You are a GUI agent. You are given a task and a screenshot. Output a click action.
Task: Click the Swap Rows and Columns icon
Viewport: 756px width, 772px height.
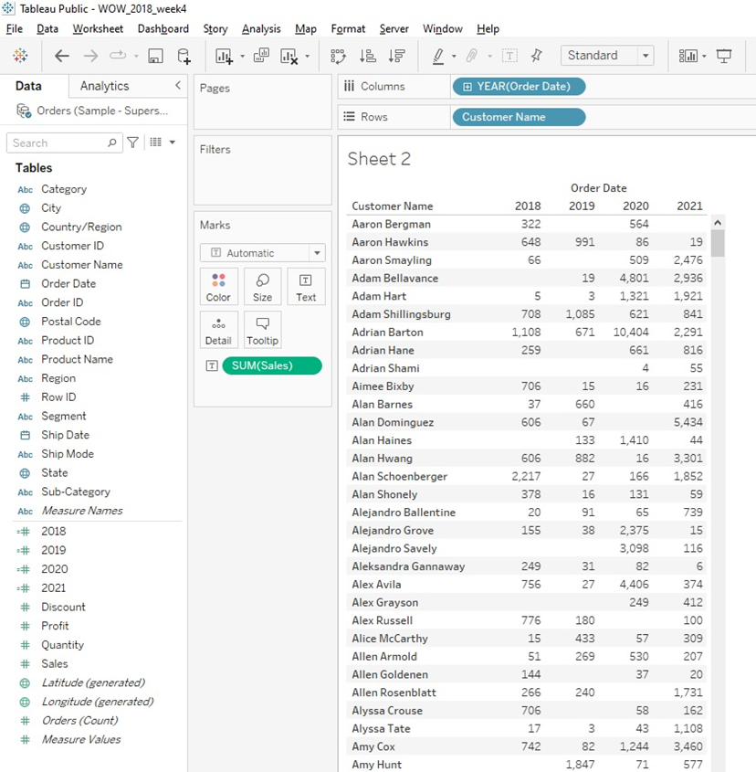[x=338, y=56]
